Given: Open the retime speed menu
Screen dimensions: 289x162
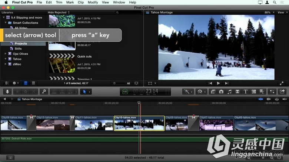Looking at the screenshot, I should click(201, 92).
